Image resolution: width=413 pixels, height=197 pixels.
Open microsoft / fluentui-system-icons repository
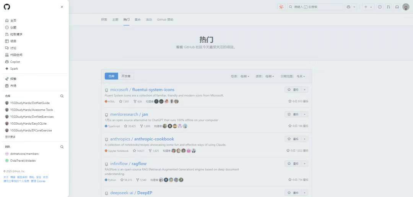[142, 90]
